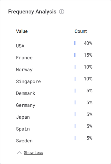The height and width of the screenshot is (164, 111).
Task: Click the Germany value label
Action: coord(26,105)
